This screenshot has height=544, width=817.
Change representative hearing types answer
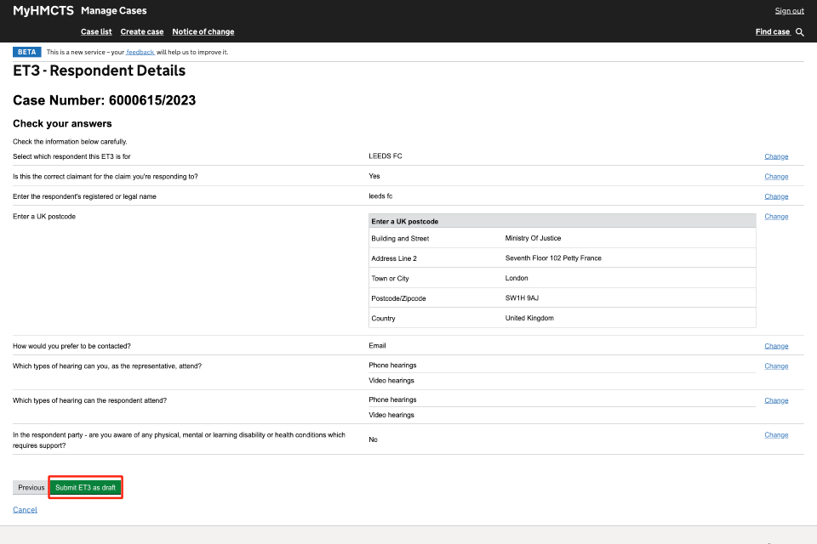pos(776,366)
